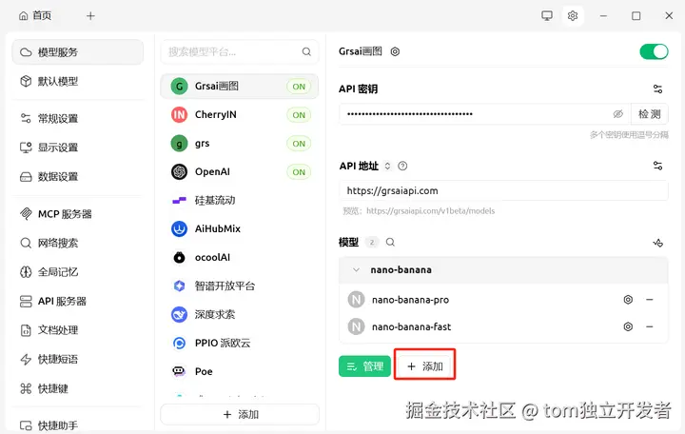Click the green 管理 button
This screenshot has width=685, height=434.
point(364,366)
